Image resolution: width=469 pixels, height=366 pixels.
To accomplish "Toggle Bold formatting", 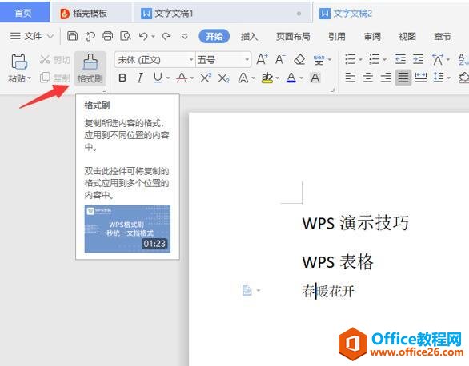I will [122, 78].
